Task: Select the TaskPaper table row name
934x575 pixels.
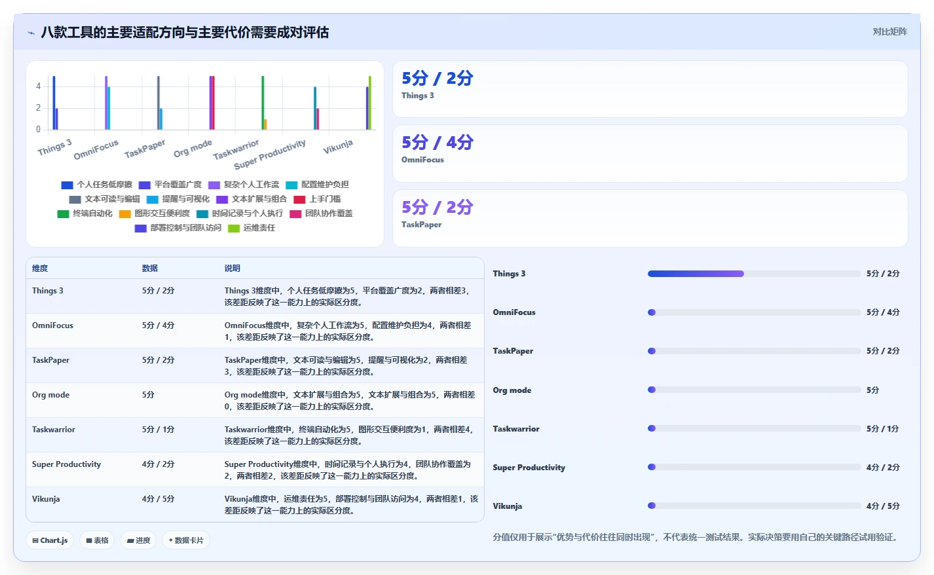Action: pyautogui.click(x=50, y=360)
